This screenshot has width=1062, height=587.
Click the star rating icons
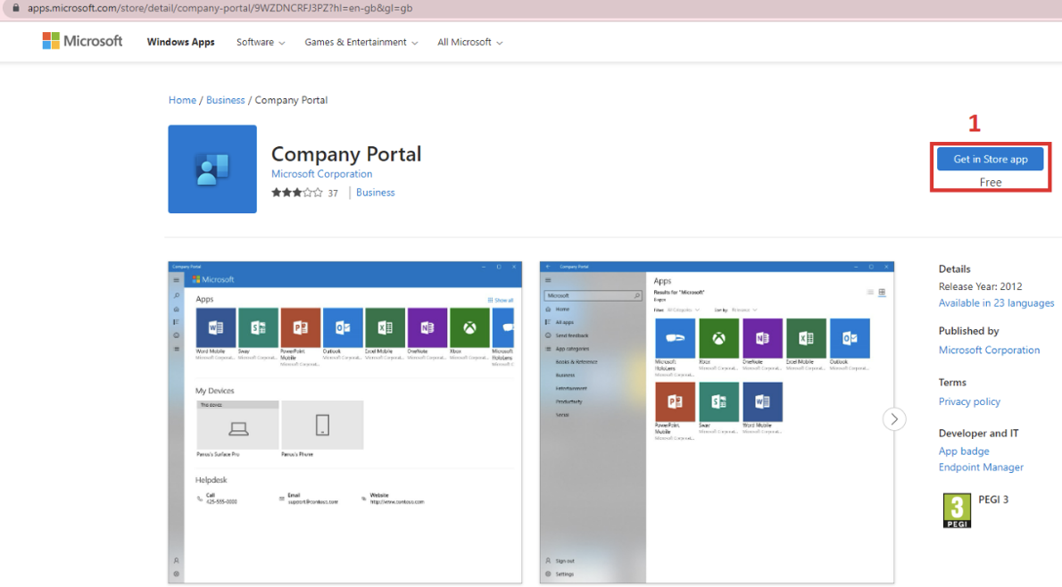[297, 193]
